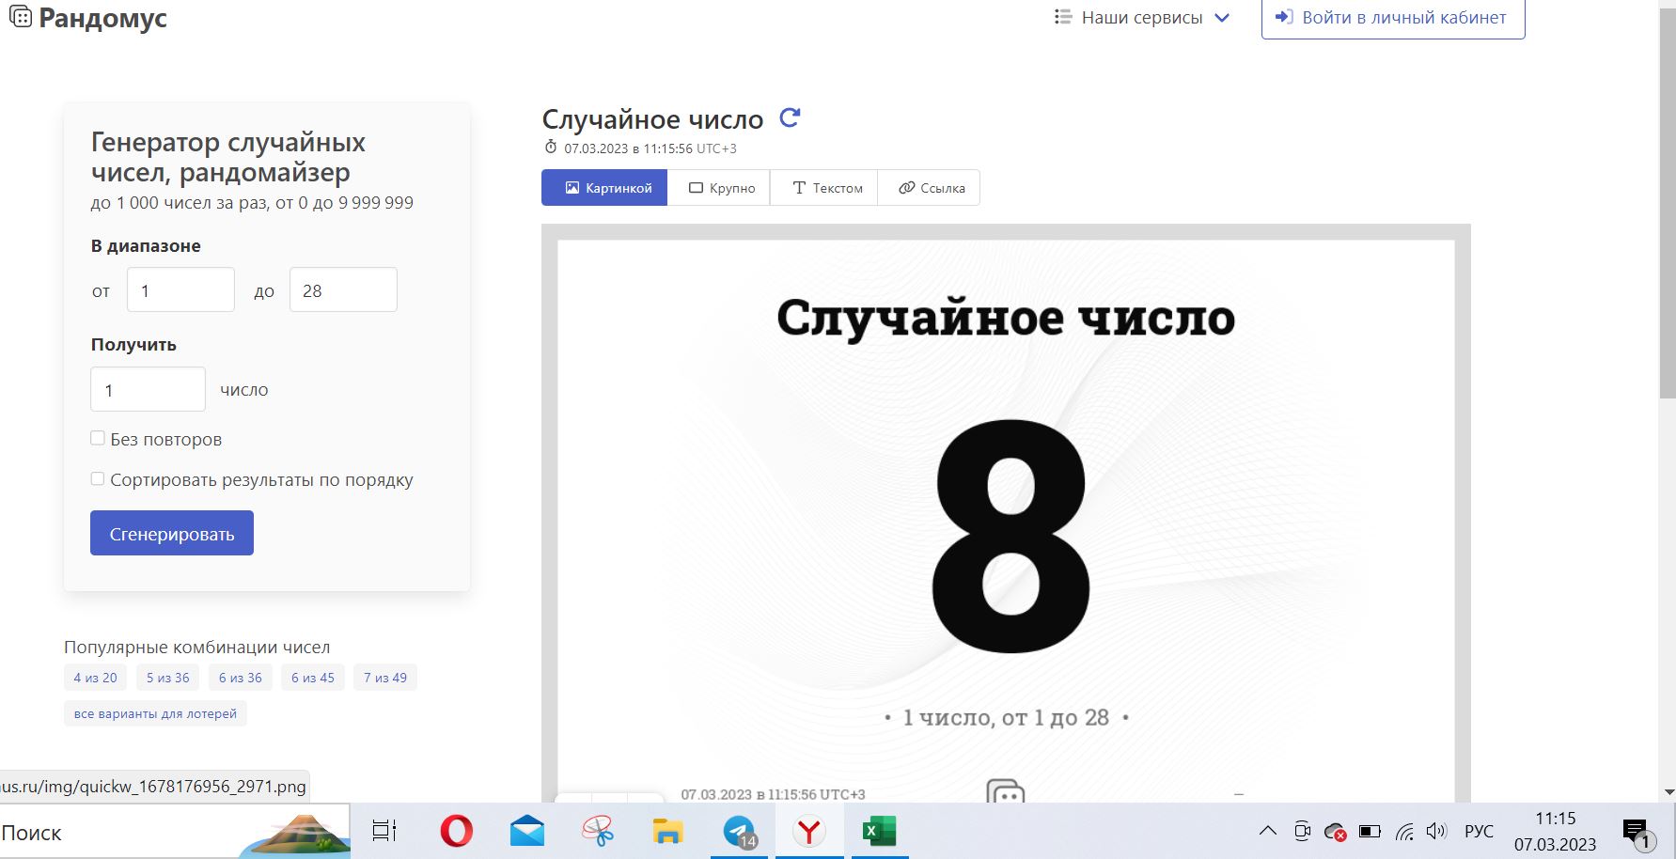Open the Mail app in taskbar
This screenshot has width=1676, height=859.
527,831
